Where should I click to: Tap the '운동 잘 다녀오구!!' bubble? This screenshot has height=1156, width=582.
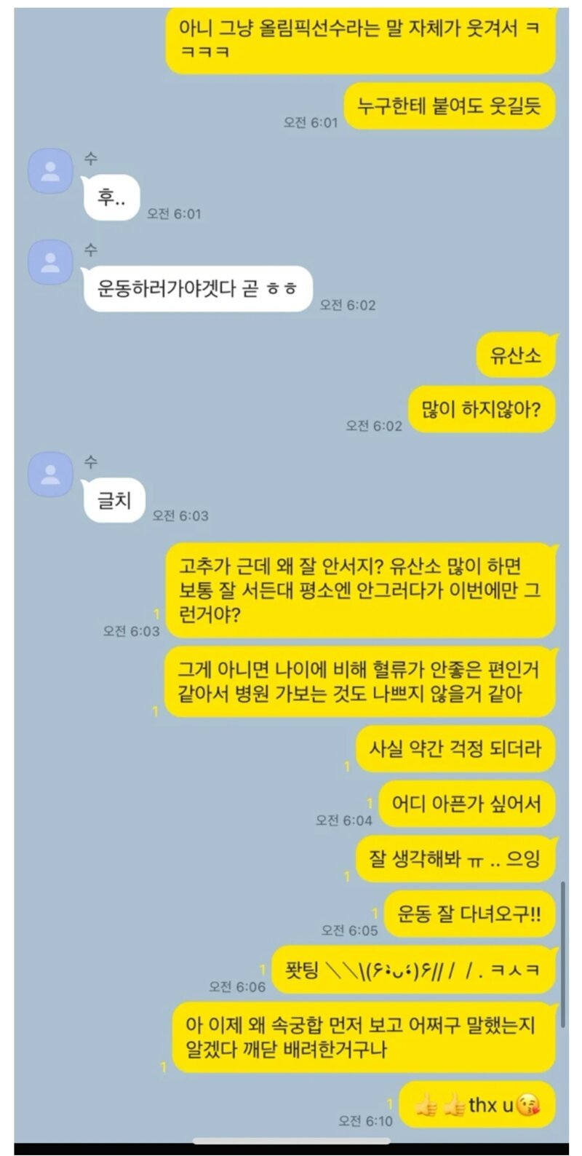pos(470,914)
